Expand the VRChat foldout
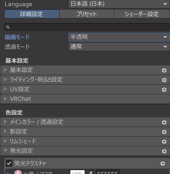Image resolution: width=170 pixels, height=174 pixels. (5, 99)
